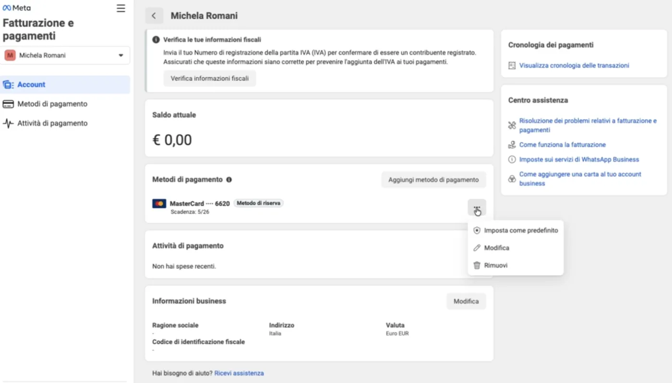Open Come funziona la fatturazione link
The height and width of the screenshot is (383, 672).
pyautogui.click(x=563, y=144)
